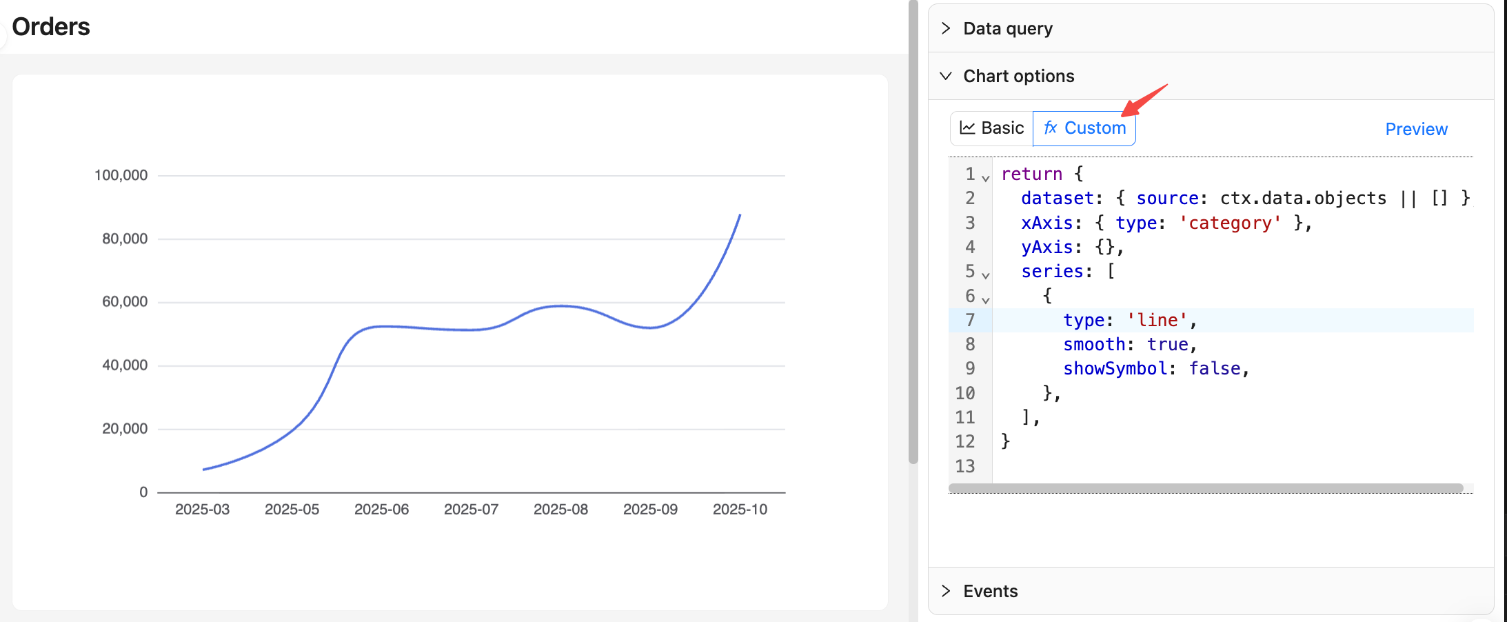This screenshot has width=1507, height=622.
Task: Select the Custom options tab
Action: (1084, 128)
